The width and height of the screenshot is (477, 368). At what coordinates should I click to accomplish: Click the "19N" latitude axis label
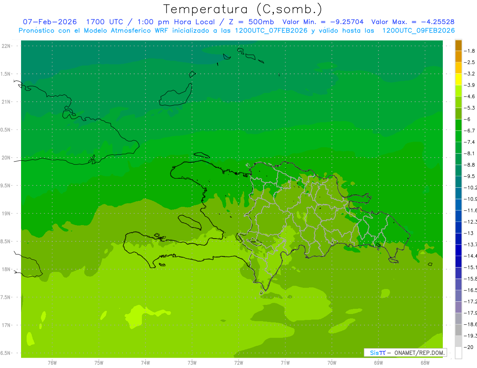(6, 214)
